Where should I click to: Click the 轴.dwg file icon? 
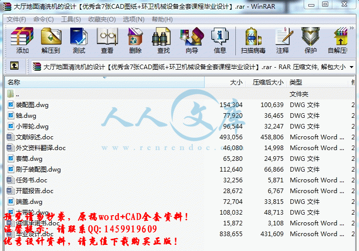[x=11, y=115]
